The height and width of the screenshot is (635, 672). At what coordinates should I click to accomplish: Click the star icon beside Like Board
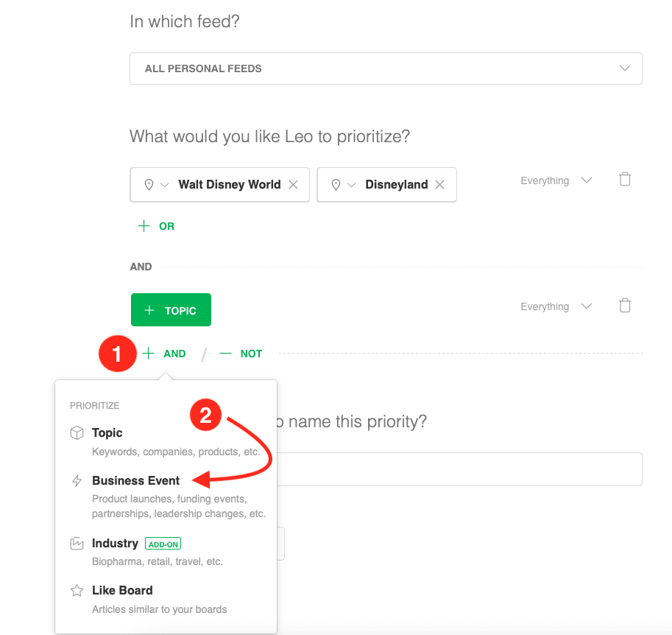(77, 591)
